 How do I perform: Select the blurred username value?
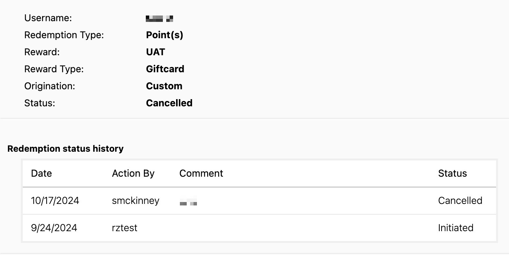pyautogui.click(x=159, y=18)
